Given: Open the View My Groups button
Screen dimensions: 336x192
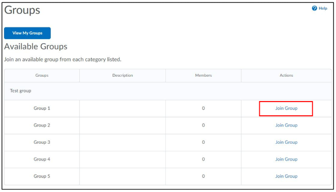Looking at the screenshot, I should [x=27, y=33].
